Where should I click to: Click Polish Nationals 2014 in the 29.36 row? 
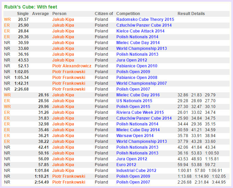pos(137,37)
